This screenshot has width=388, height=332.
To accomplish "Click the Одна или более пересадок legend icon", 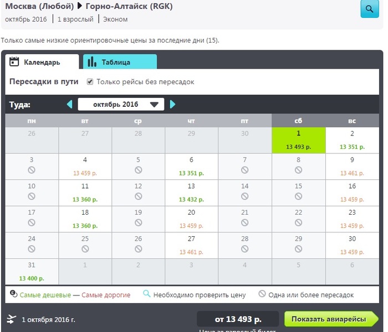I will pos(262,294).
